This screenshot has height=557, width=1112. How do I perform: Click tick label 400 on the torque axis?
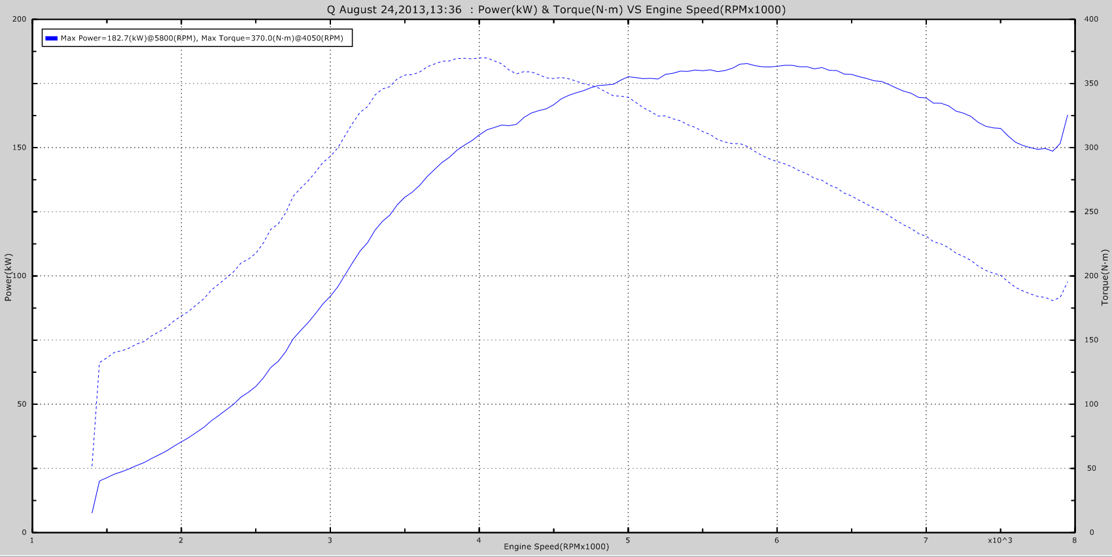[1091, 20]
